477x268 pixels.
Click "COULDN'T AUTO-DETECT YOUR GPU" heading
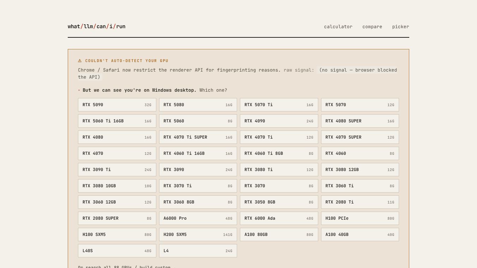click(x=127, y=61)
